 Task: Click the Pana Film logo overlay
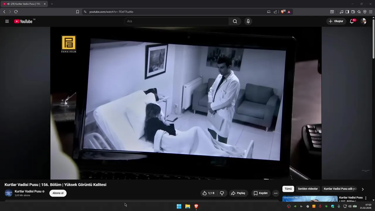click(x=69, y=44)
